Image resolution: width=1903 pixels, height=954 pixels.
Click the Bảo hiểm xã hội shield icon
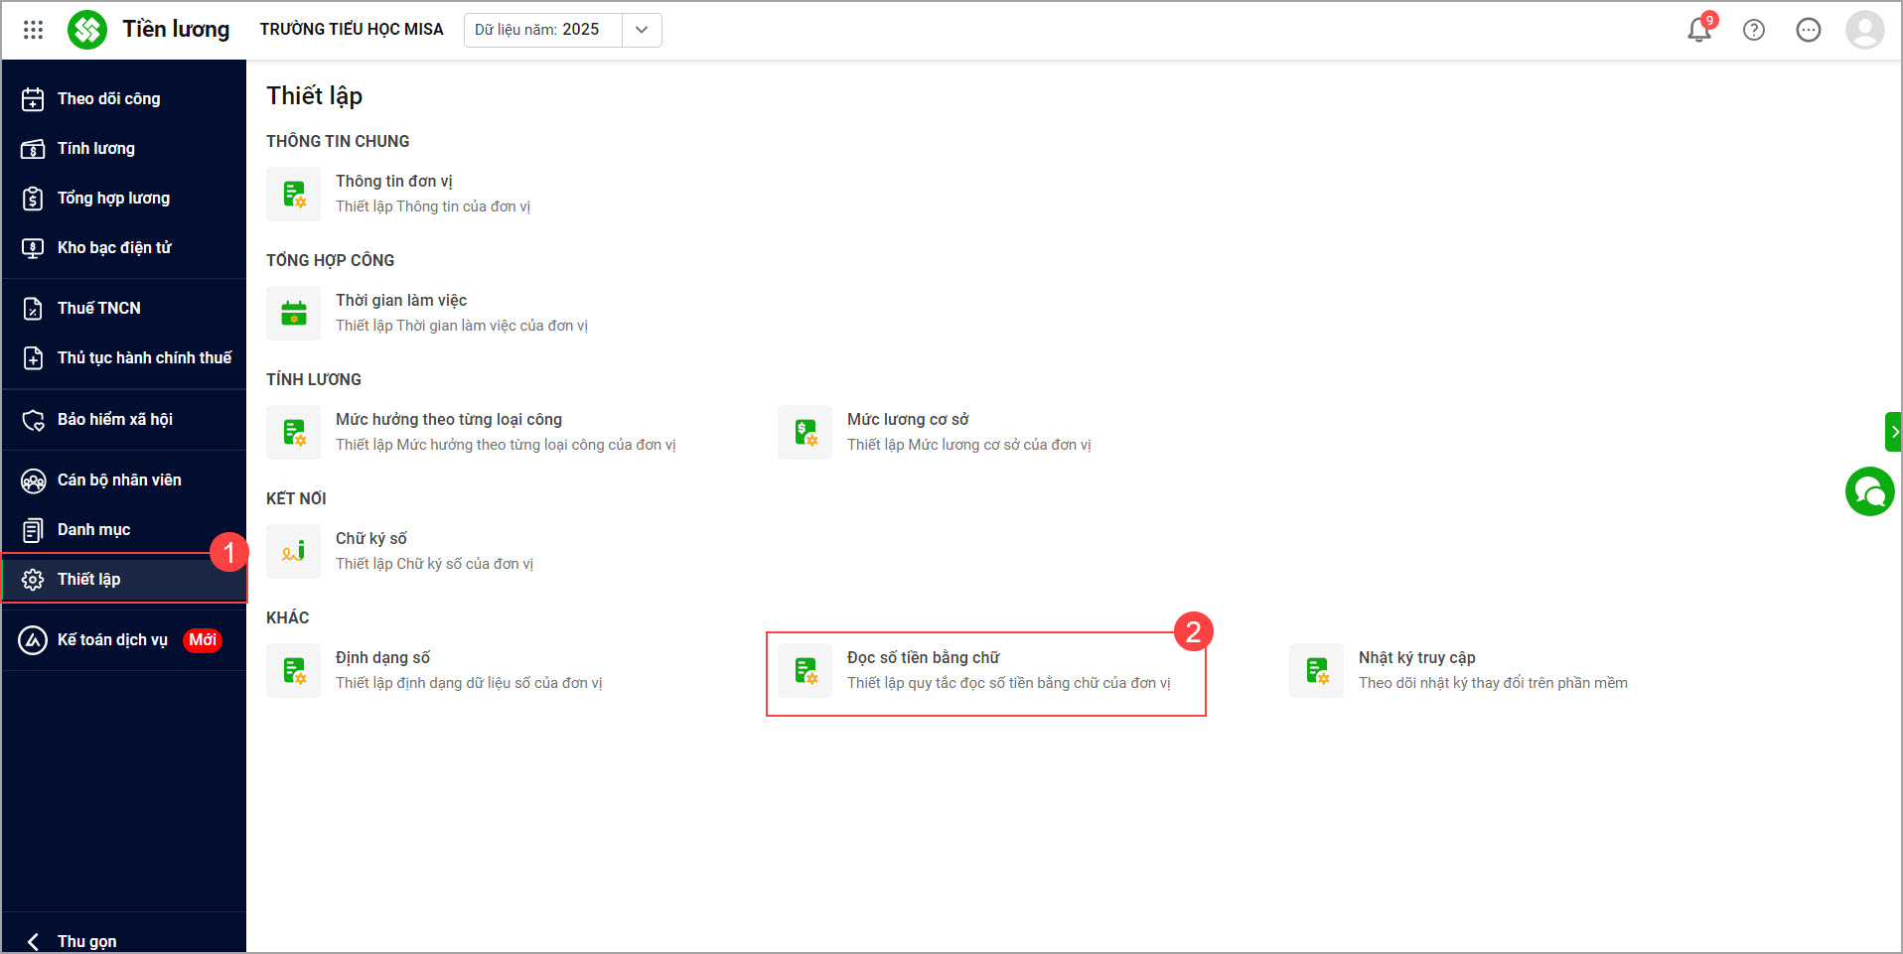click(x=33, y=420)
